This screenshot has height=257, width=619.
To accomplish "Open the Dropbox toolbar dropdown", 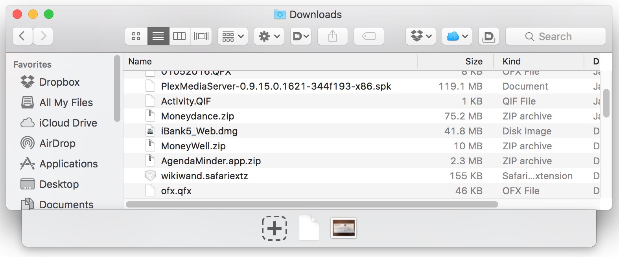I will pos(421,36).
